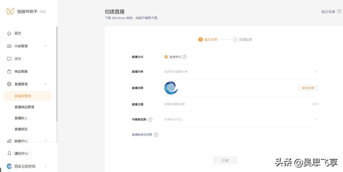Viewport: 343px width, 172px height.
Task: Open the 可观看范围 visibility dropdown
Action: click(x=241, y=120)
